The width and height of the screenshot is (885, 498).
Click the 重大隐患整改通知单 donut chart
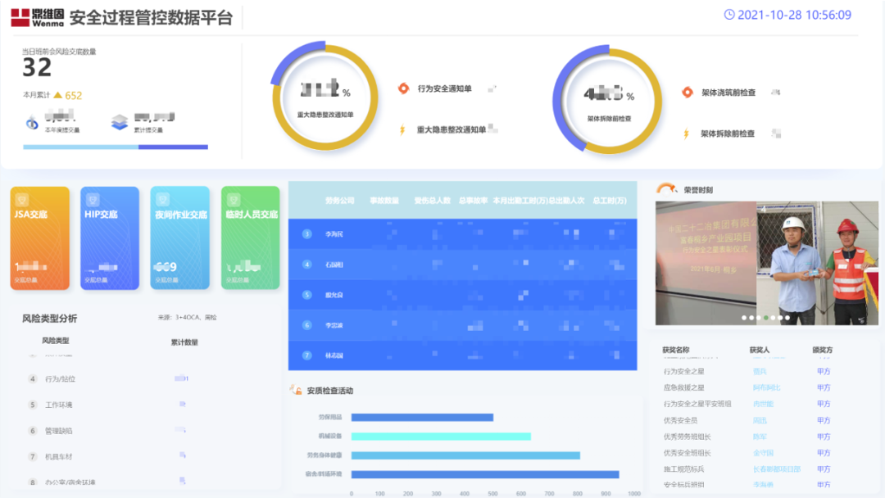[x=325, y=96]
